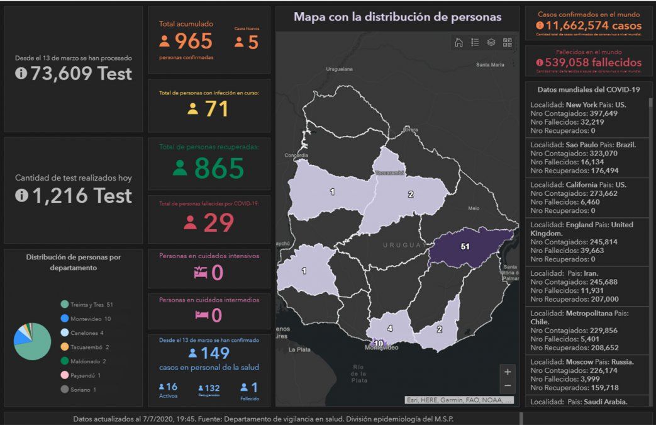656x425 pixels.
Task: Select the Tacuarembó legend color swatch
Action: (x=65, y=347)
